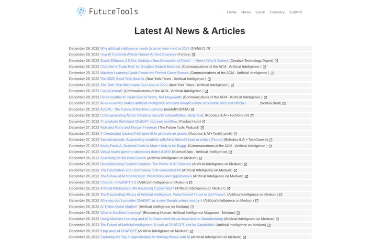This screenshot has height=239, width=383.
Task: Click external icon for What is Machine Learning row
Action: [238, 213]
